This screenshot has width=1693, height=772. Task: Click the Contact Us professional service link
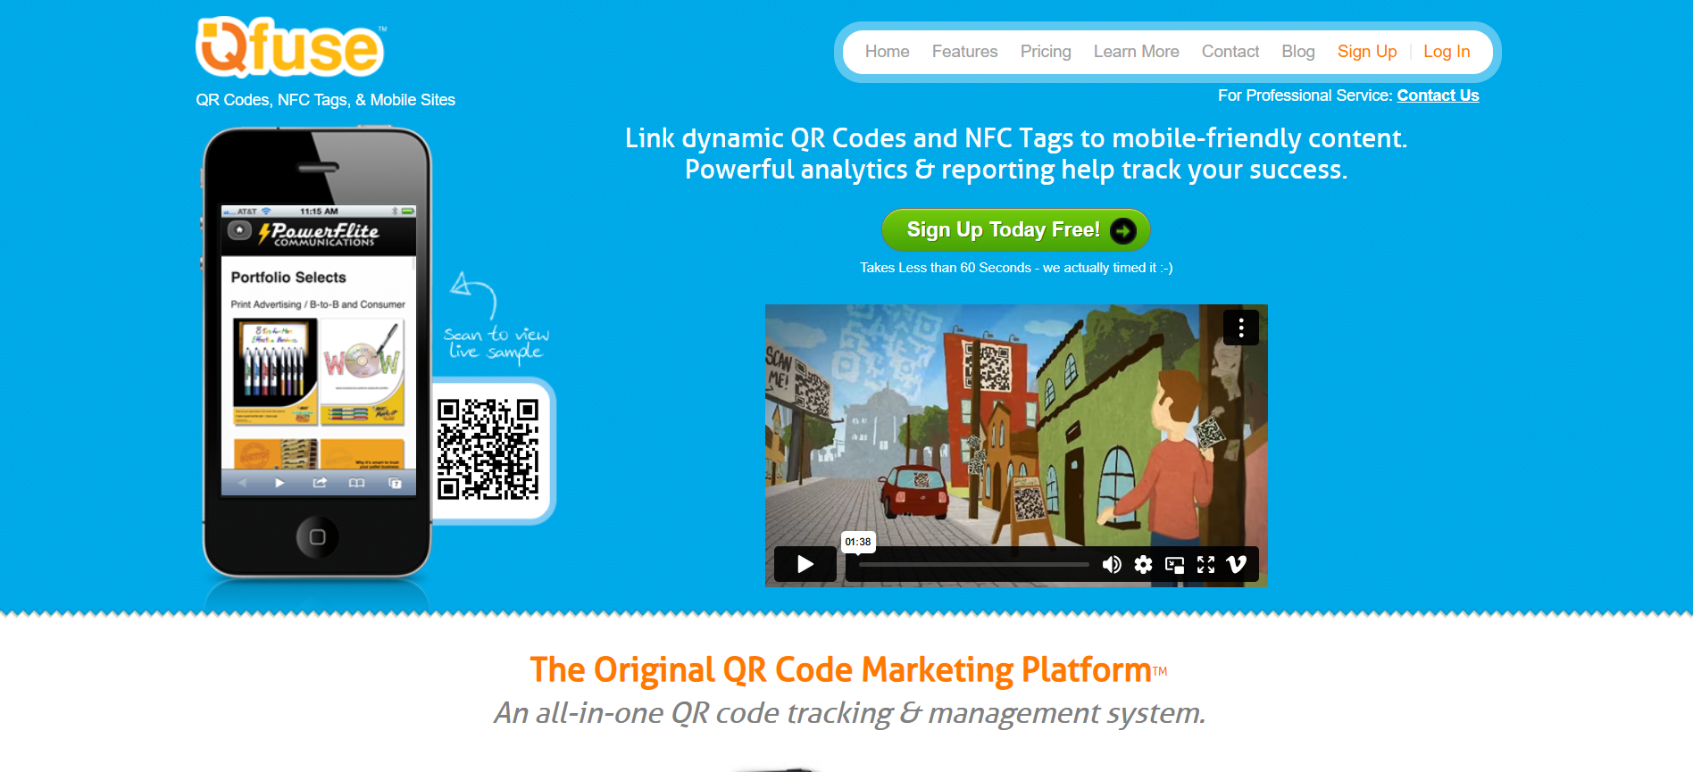coord(1438,95)
